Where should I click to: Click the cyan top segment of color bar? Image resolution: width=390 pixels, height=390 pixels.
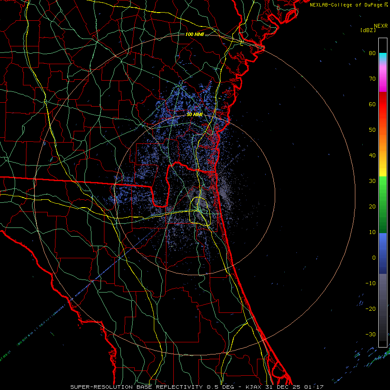pyautogui.click(x=383, y=57)
